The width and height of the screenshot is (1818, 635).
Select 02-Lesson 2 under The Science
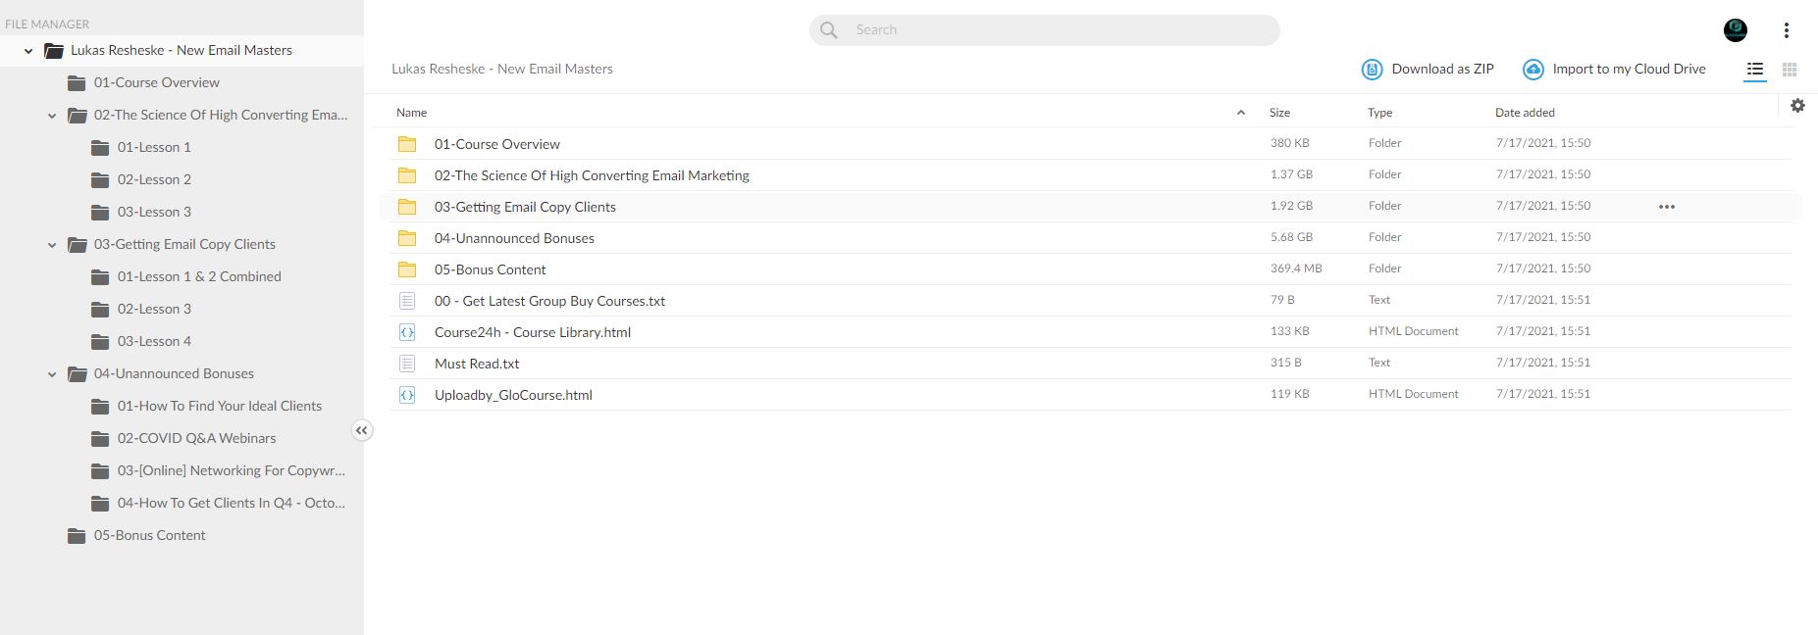coord(154,180)
